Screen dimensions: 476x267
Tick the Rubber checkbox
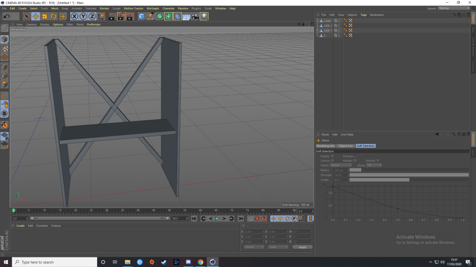[356, 161]
